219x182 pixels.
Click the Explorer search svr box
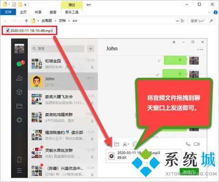click(x=202, y=21)
